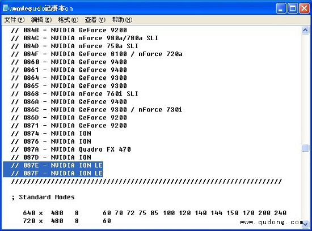
Task: Click the scrollbar up arrow
Action: pyautogui.click(x=305, y=31)
